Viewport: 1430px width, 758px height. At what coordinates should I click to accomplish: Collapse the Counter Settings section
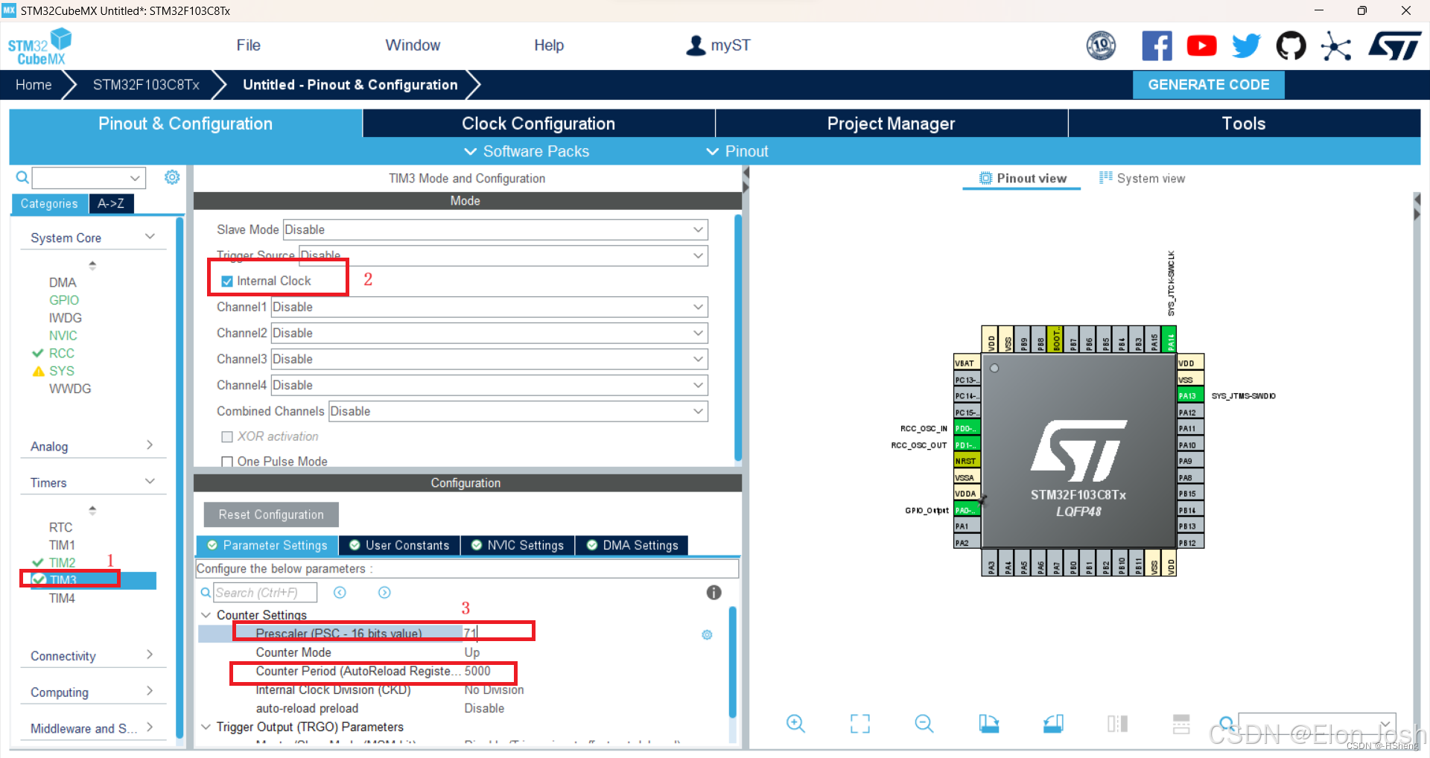(206, 615)
